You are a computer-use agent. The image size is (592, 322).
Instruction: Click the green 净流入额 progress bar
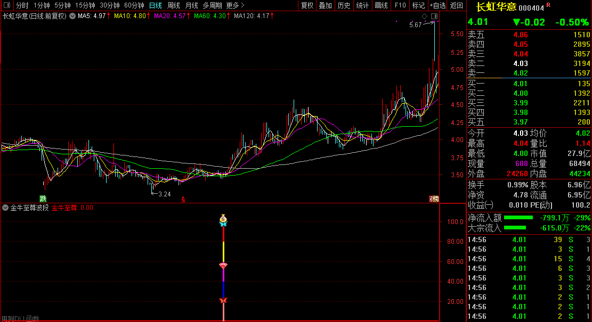(518, 218)
